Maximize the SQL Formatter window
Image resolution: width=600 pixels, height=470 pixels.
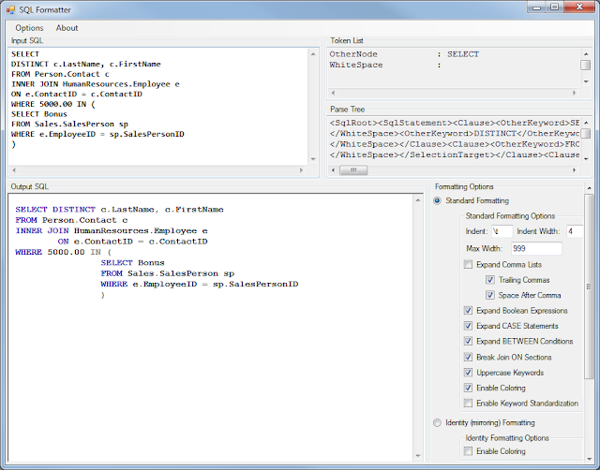pos(554,7)
